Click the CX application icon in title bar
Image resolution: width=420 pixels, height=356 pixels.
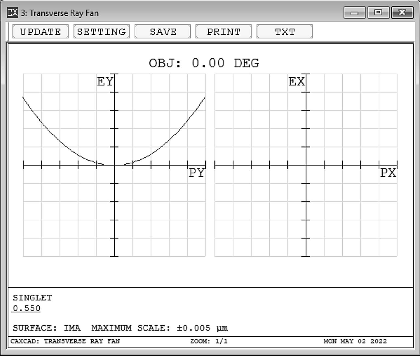(x=13, y=13)
